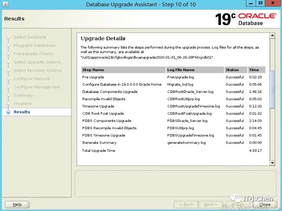Screen dimensions: 282x211
Task: Click scrollbar up arrow in Upgrade Details
Action: tap(272, 36)
